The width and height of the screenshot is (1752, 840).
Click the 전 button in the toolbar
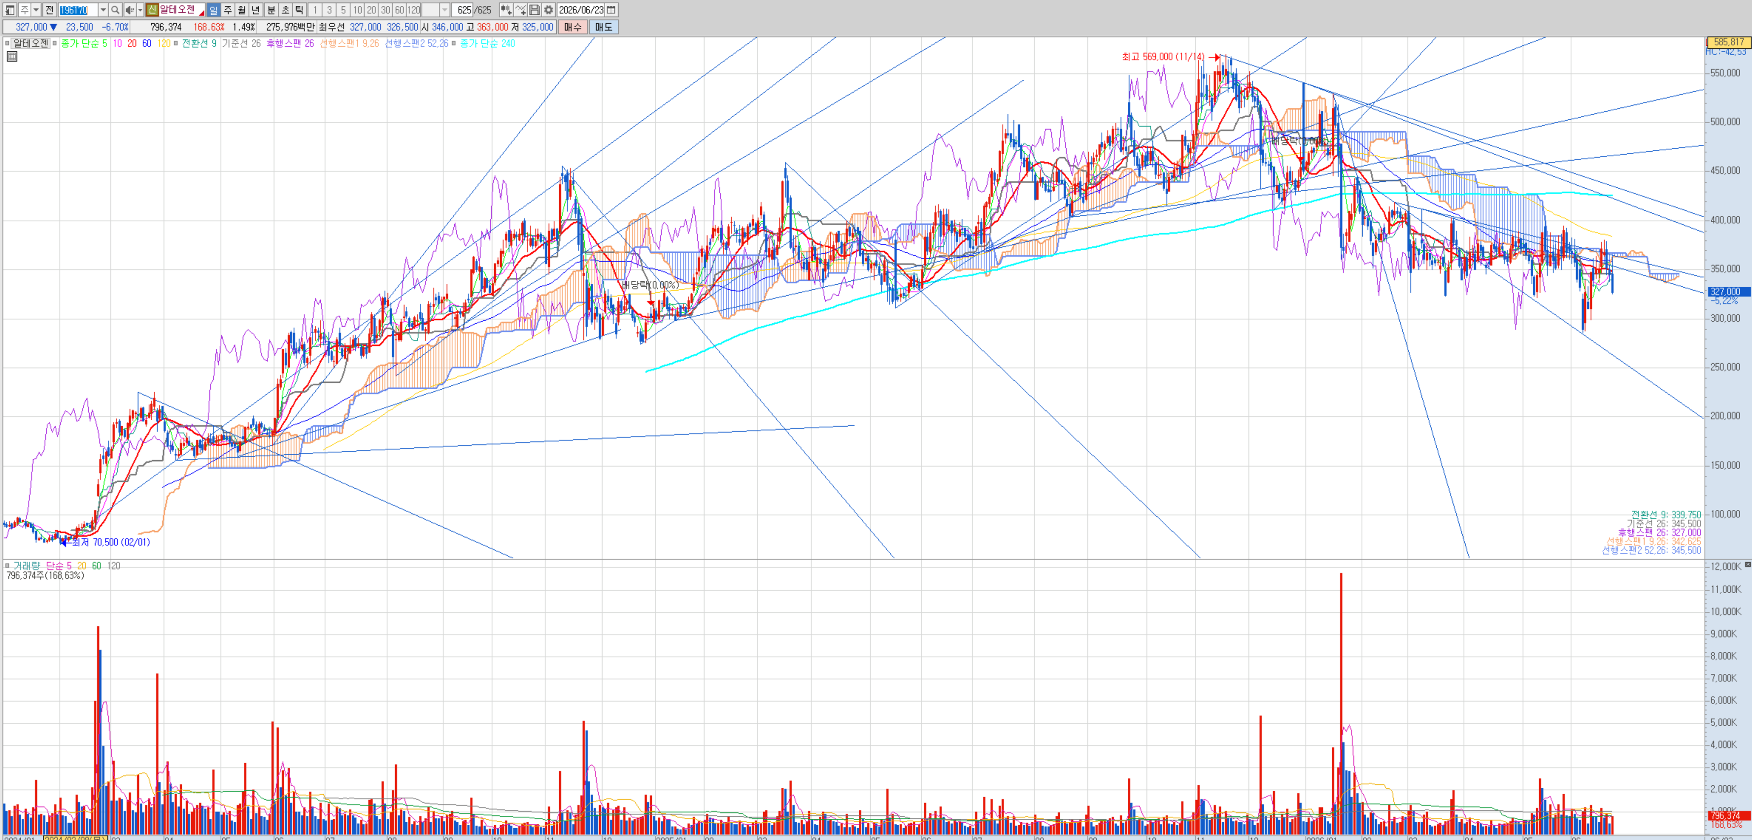coord(49,9)
